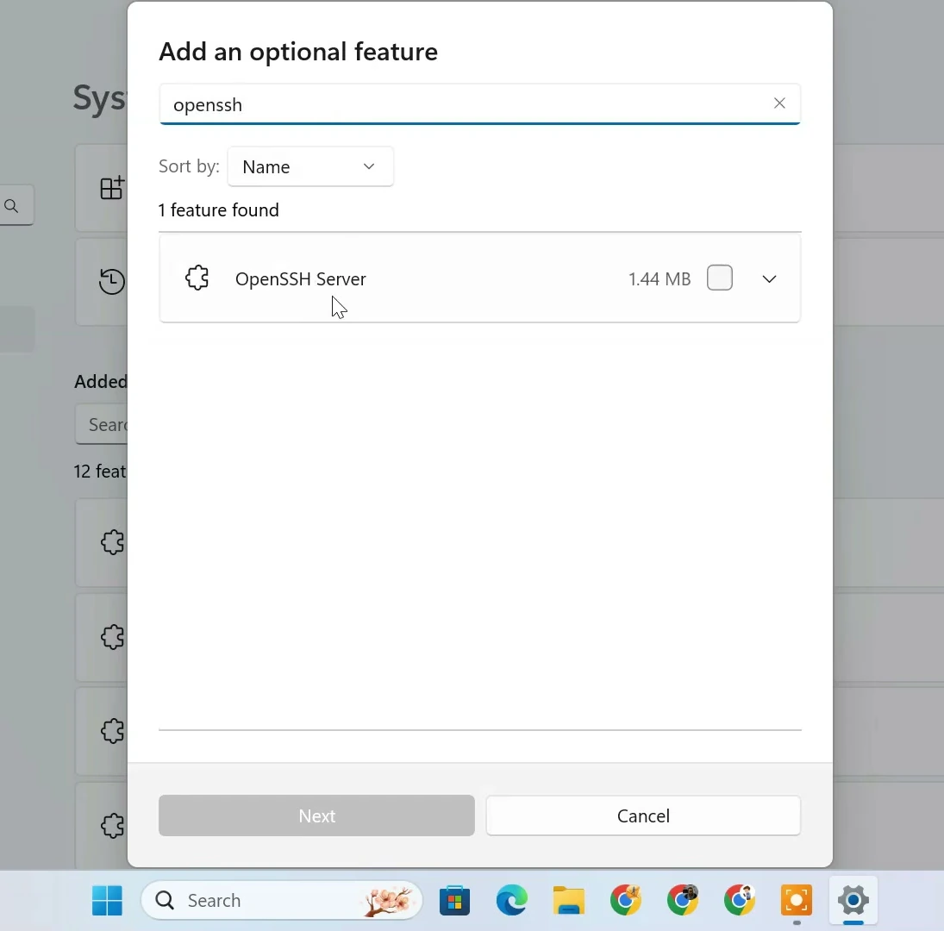The height and width of the screenshot is (931, 944).
Task: Click the add feature grid icon in Settings behind
Action: tap(112, 188)
